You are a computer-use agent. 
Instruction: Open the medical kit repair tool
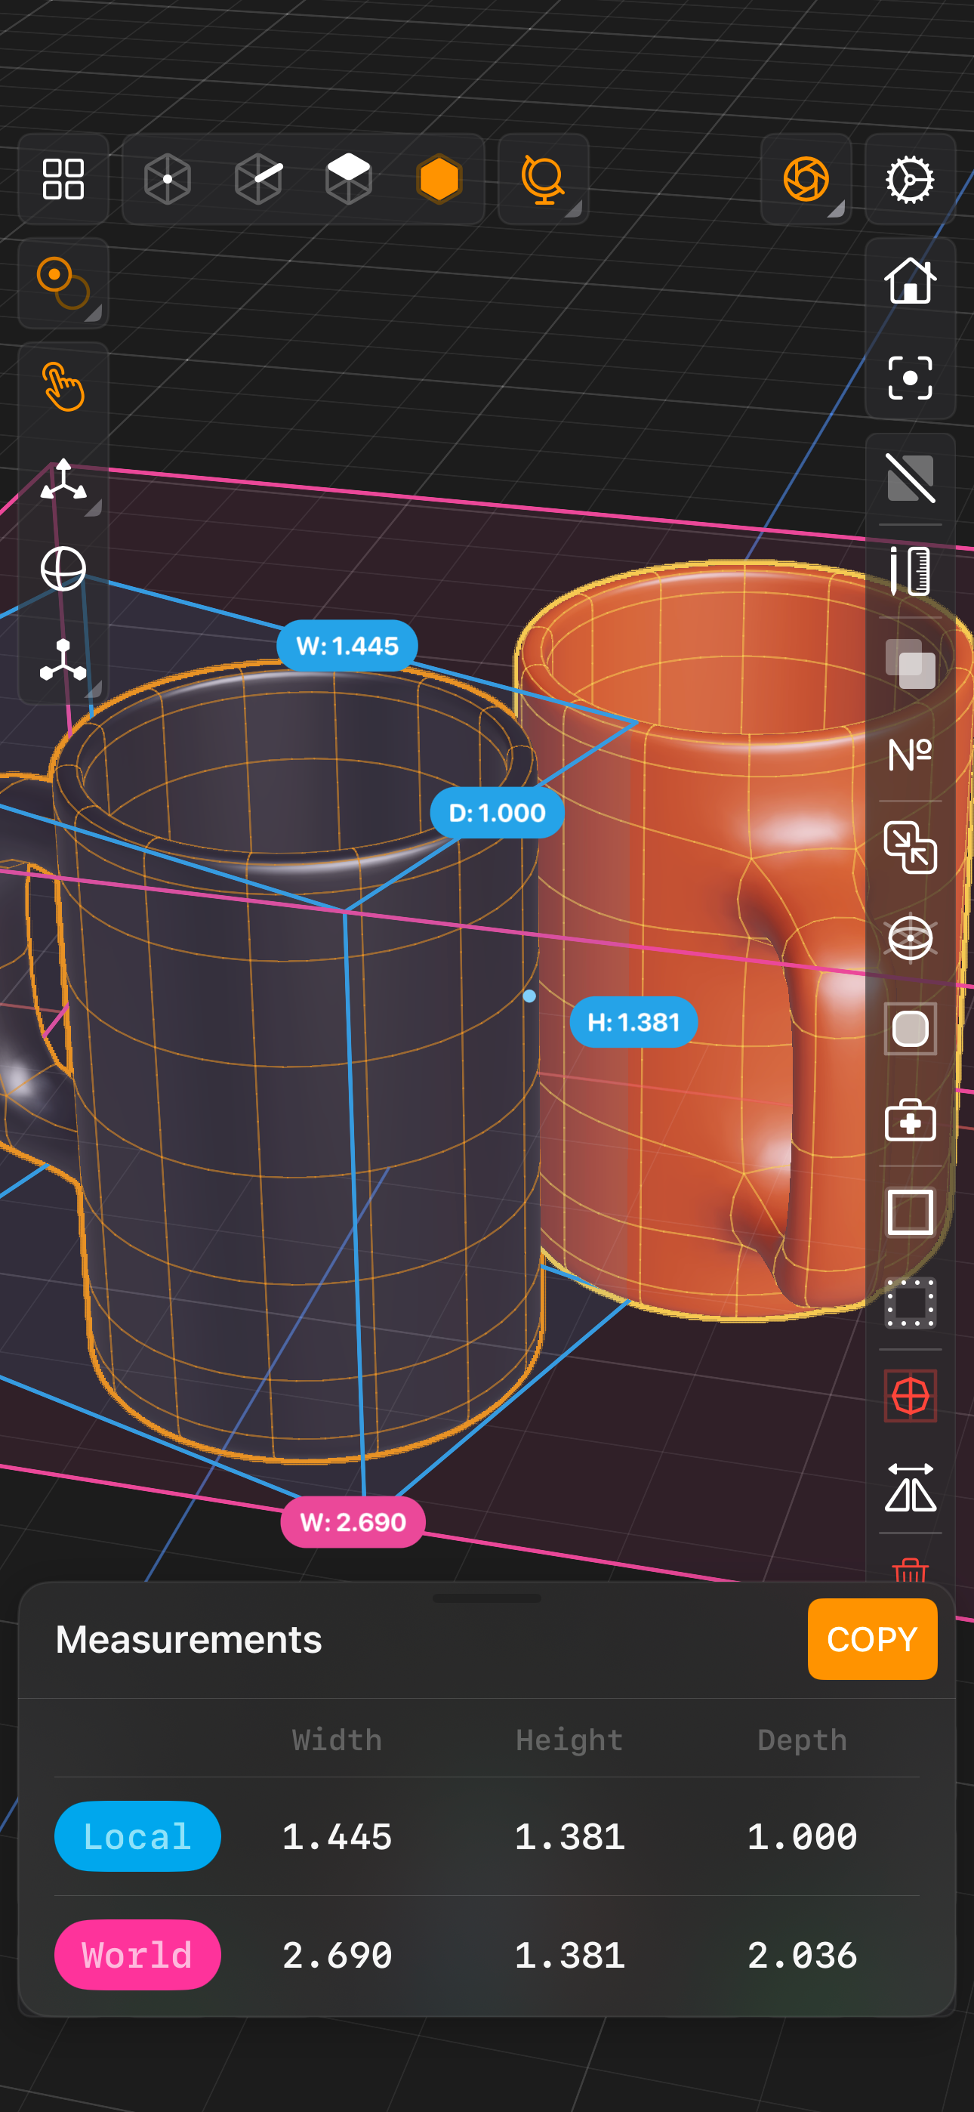[910, 1120]
